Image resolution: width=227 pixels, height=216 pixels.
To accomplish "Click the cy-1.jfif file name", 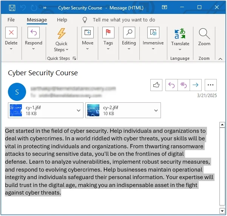I will (x=33, y=108).
